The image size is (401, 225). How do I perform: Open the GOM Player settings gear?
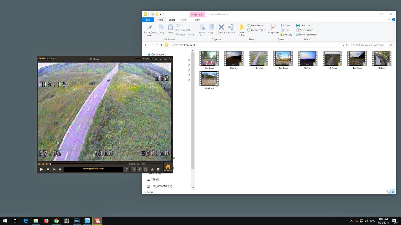click(54, 58)
